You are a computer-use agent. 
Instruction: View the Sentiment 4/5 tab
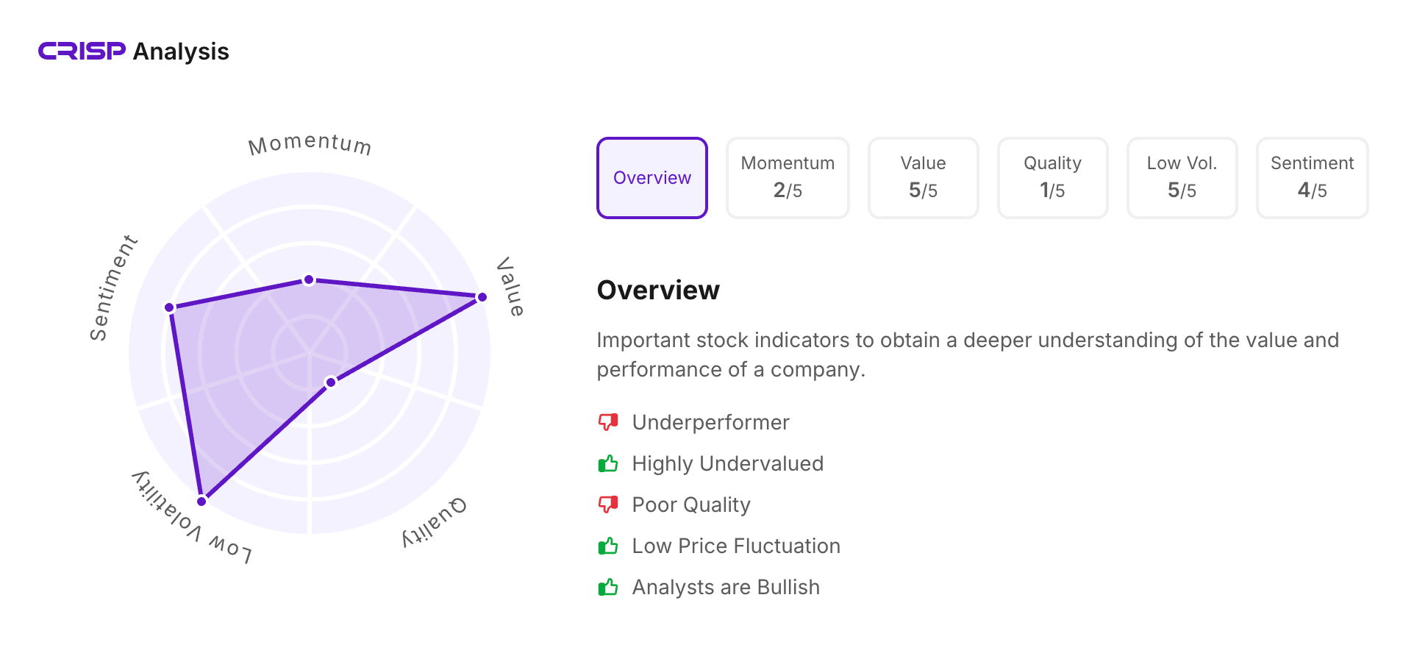coord(1312,178)
